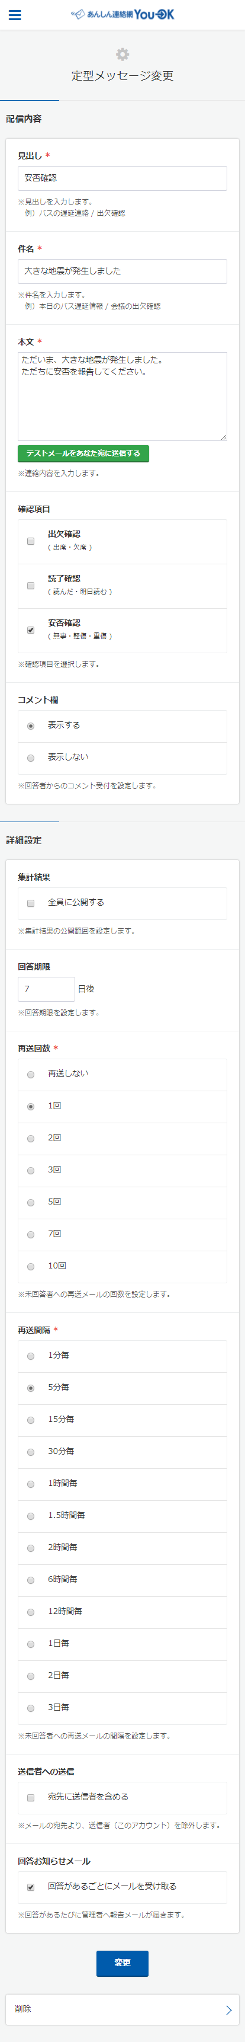Uncheck the 安否確認 checkbox
The height and width of the screenshot is (2042, 245).
click(x=31, y=629)
